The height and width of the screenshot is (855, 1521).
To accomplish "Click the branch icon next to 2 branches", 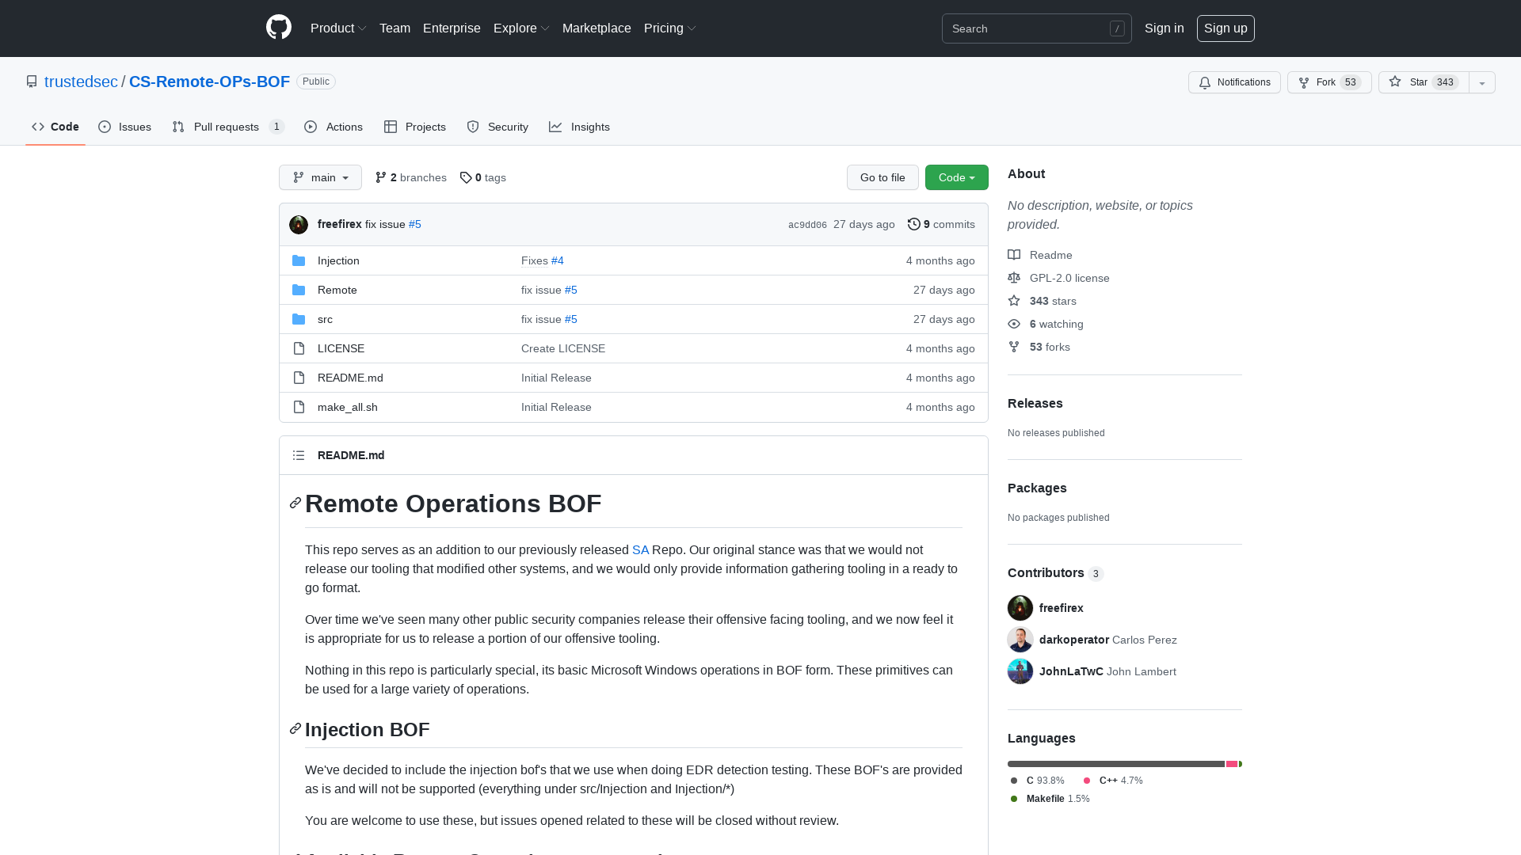I will (x=381, y=177).
